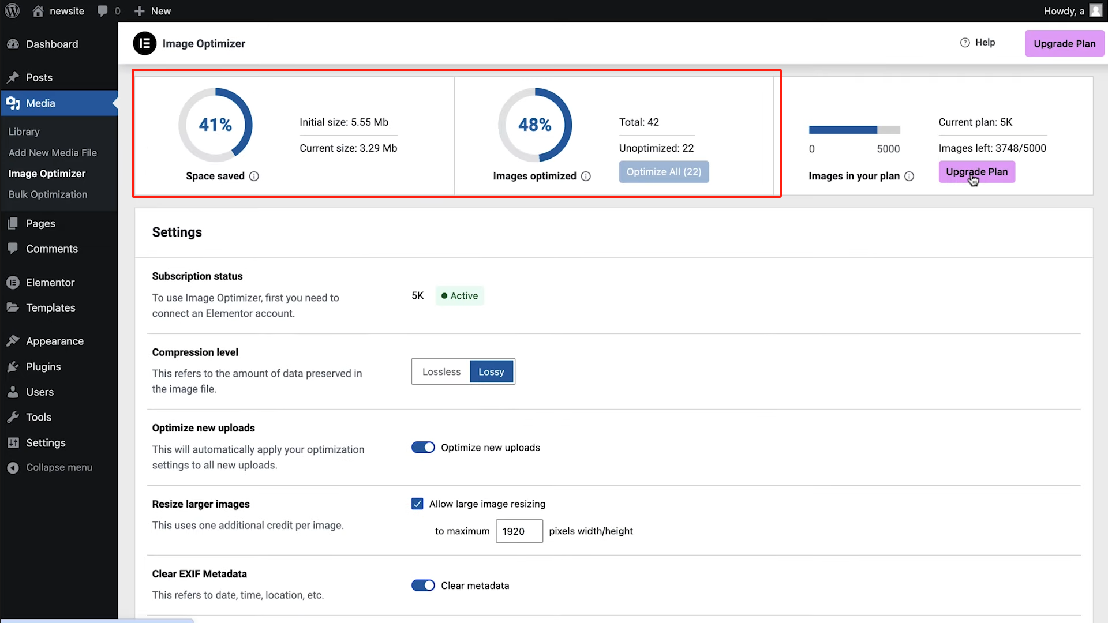Open the Bulk Optimization page
This screenshot has width=1108, height=623.
[48, 194]
